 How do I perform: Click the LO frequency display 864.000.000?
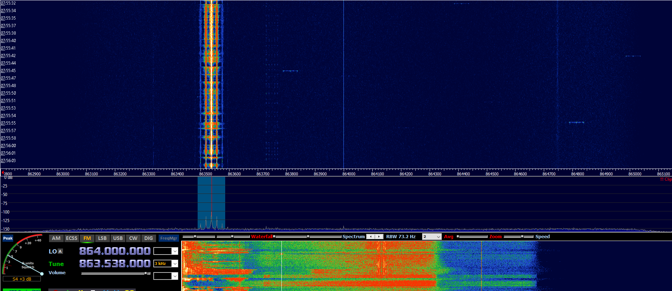(x=115, y=251)
